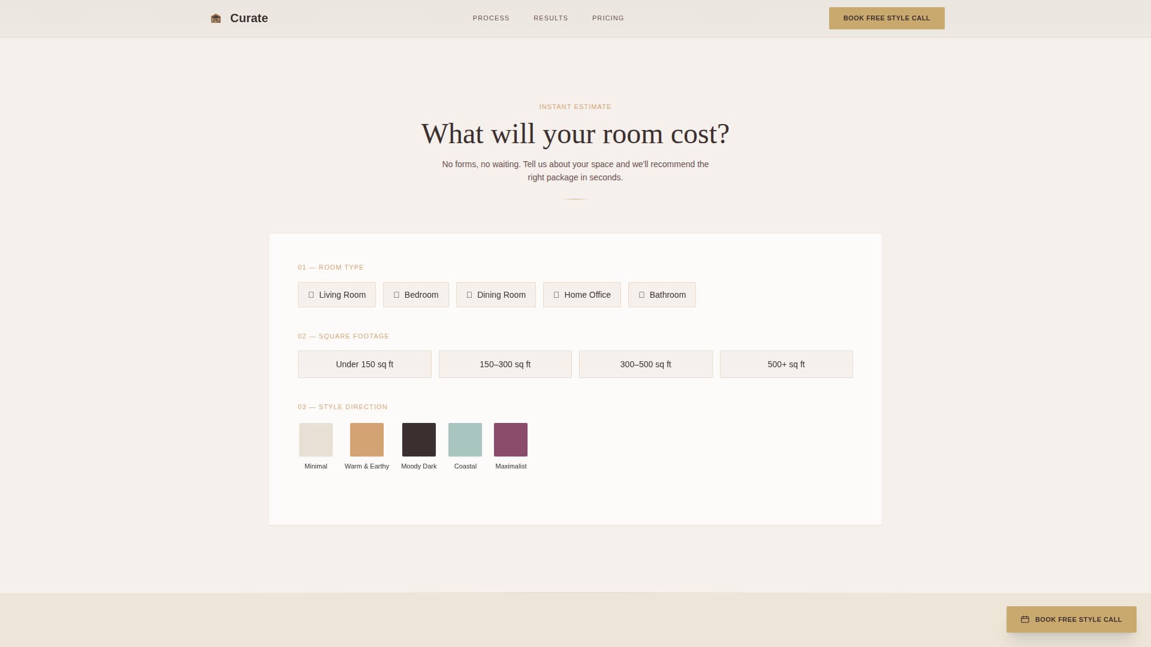Image resolution: width=1151 pixels, height=647 pixels.
Task: Toggle the Living Room option
Action: (x=336, y=294)
